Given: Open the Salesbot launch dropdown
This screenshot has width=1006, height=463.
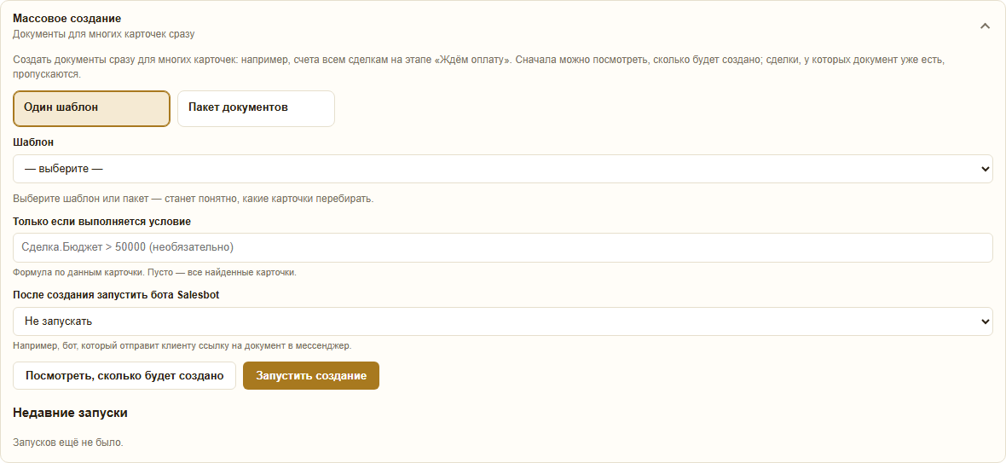Looking at the screenshot, I should click(502, 321).
